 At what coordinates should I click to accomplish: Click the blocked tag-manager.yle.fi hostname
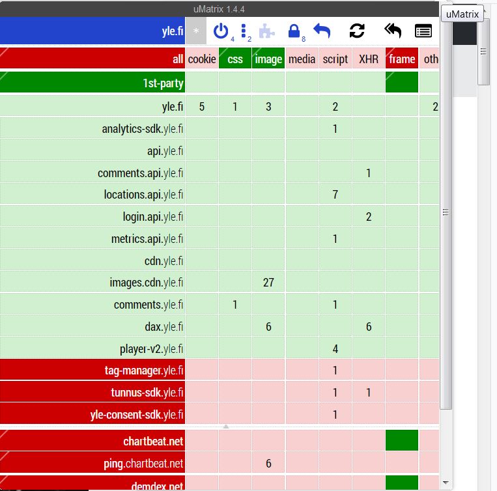[x=92, y=370]
